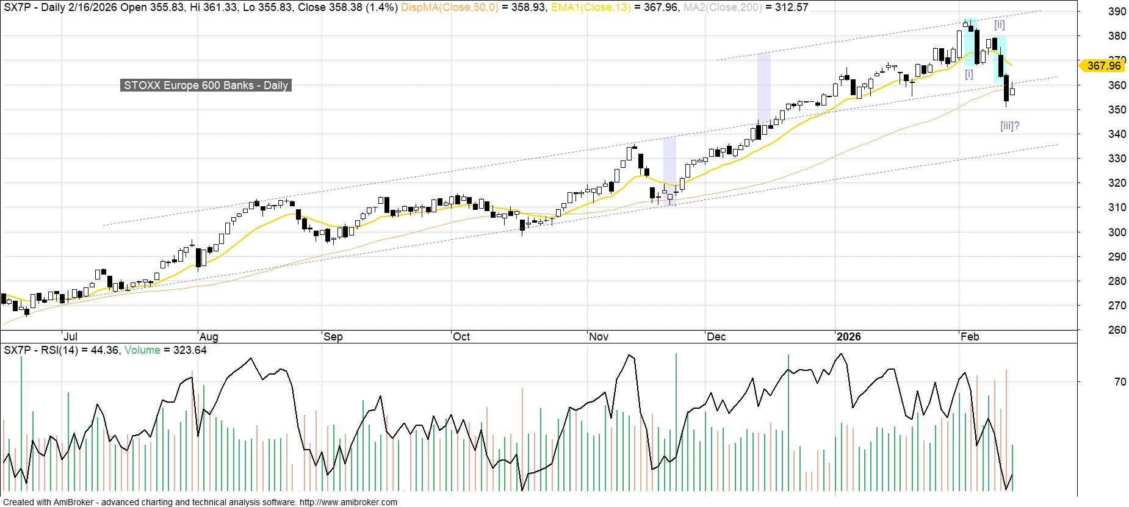Select the [i] wave label

968,74
